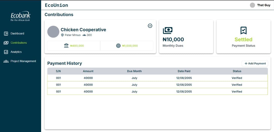Click the Payment Status bookmark check icon
The image size is (274, 132).
click(x=243, y=31)
